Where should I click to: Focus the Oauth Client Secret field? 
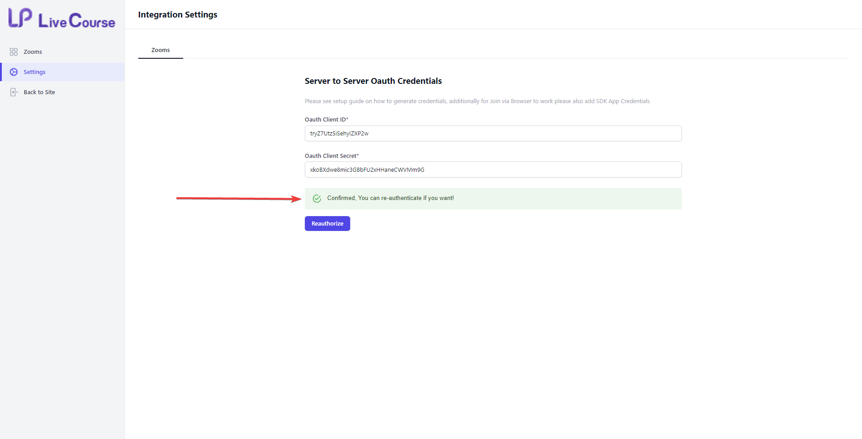[493, 170]
